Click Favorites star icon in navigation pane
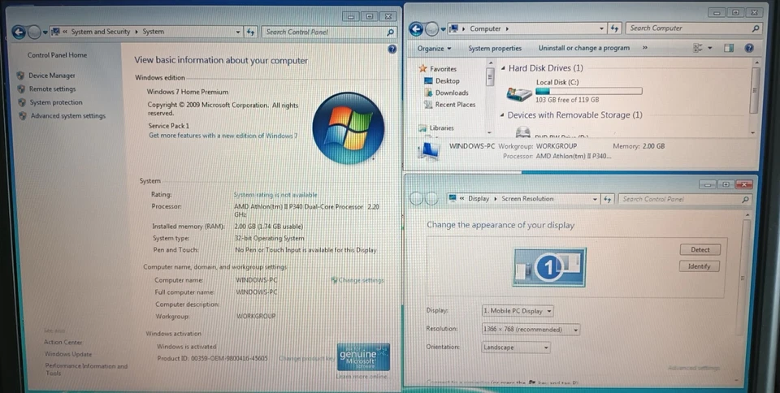Viewport: 780px width, 393px height. point(422,68)
